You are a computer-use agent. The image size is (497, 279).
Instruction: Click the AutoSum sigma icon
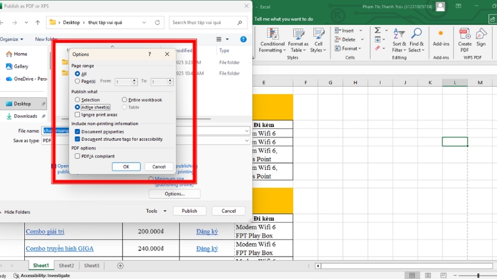(x=378, y=30)
